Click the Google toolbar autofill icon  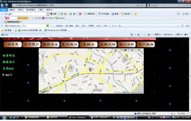point(122,14)
